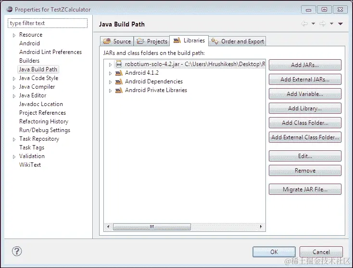Viewport: 353px width, 268px height.
Task: Click the horizontal scrollbar thumb
Action: pos(152,227)
